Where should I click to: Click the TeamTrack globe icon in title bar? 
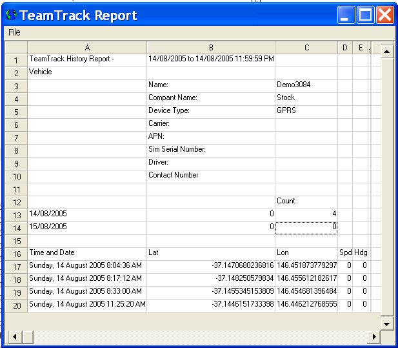[11, 15]
